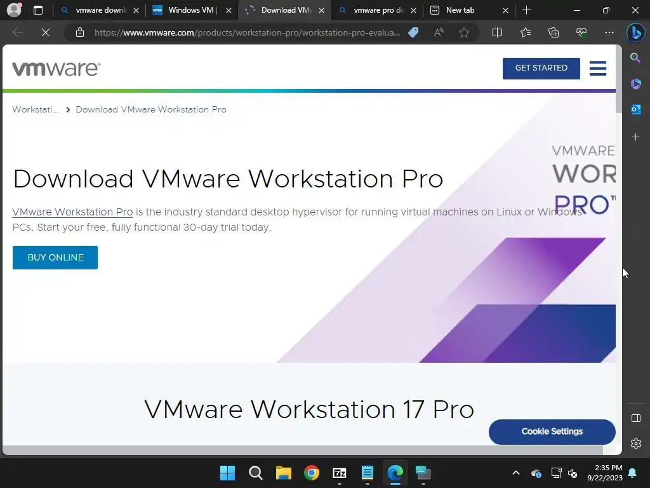Image resolution: width=650 pixels, height=488 pixels.
Task: Show hidden system tray icons
Action: click(x=515, y=473)
